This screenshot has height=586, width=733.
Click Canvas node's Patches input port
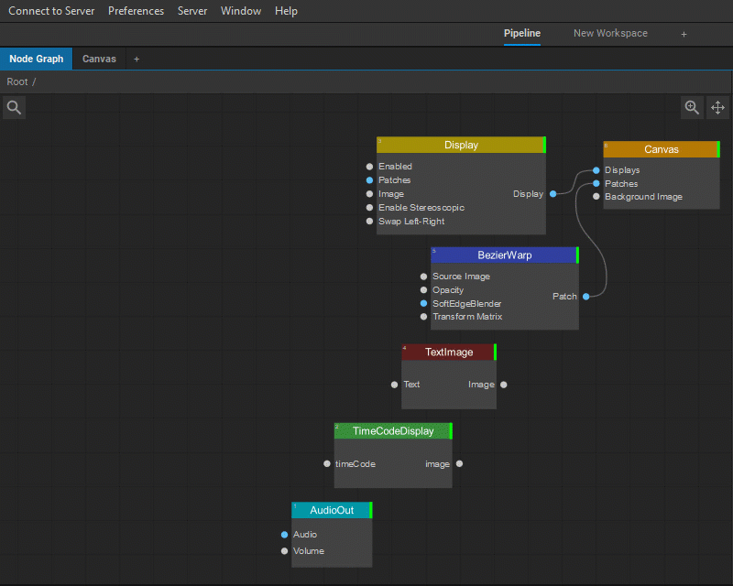(x=596, y=183)
